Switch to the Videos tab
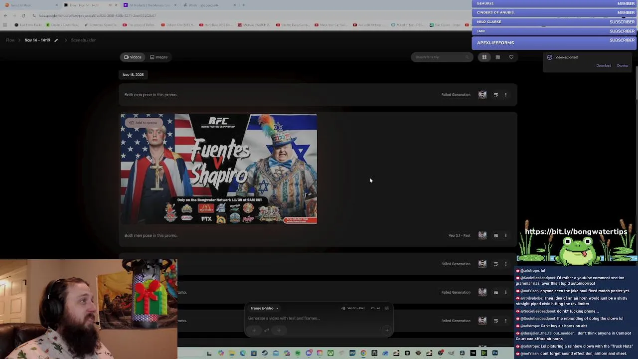 click(x=133, y=57)
